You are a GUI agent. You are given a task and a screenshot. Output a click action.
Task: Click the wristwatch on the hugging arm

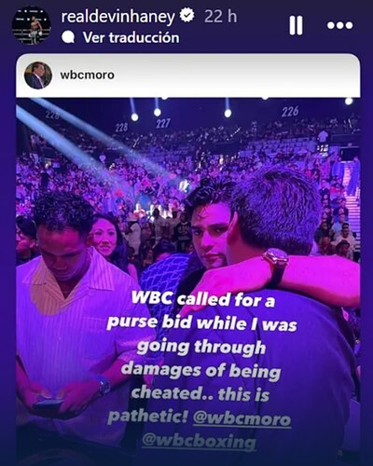(x=277, y=263)
